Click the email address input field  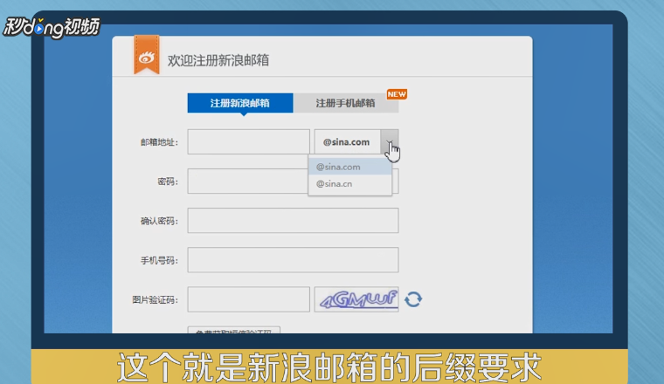click(249, 141)
